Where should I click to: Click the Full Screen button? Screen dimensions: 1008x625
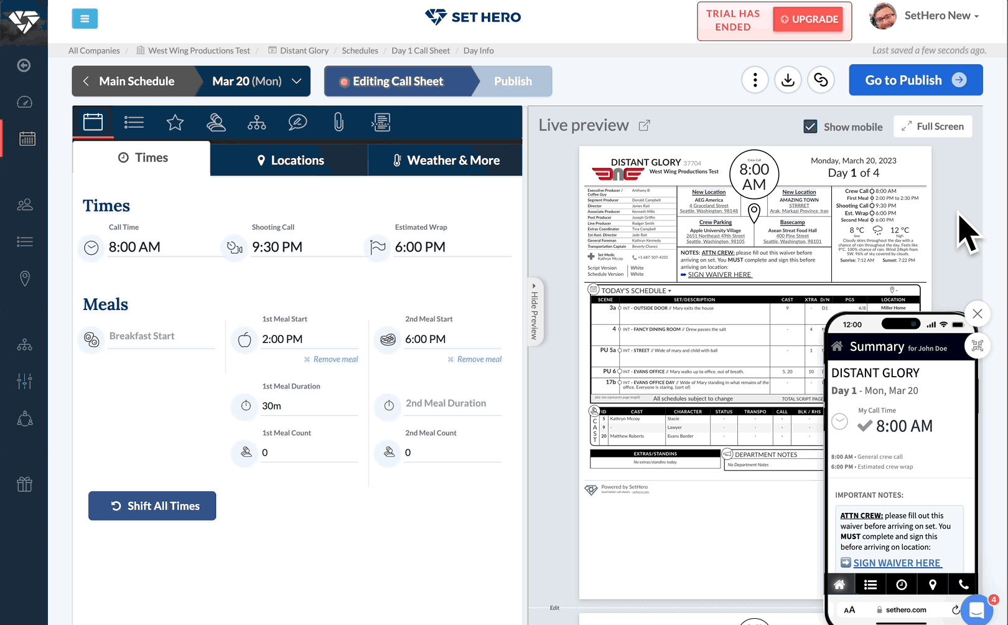tap(933, 126)
